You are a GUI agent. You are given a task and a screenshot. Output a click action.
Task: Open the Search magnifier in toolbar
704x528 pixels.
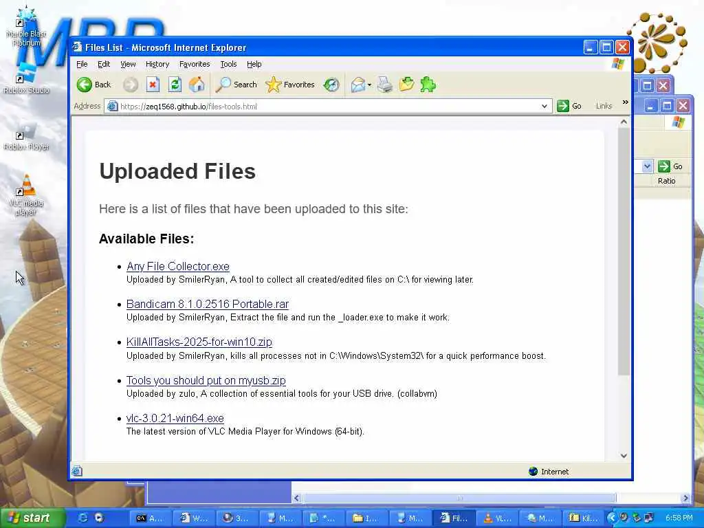236,85
